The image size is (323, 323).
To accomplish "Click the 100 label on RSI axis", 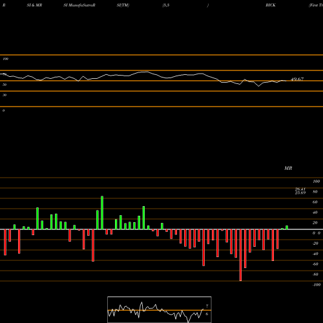I will pyautogui.click(x=6, y=59).
